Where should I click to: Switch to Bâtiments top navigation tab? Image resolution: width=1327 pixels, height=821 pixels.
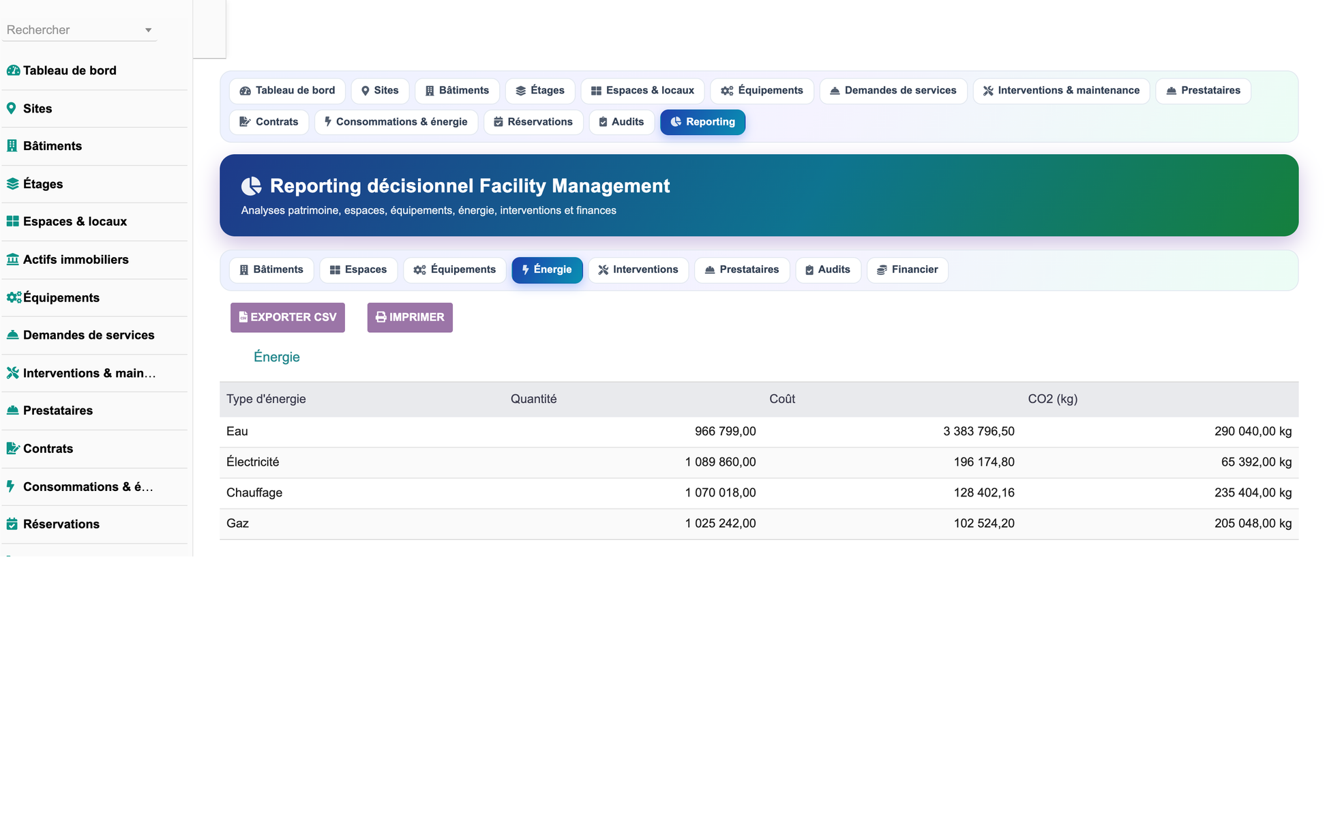coord(457,91)
